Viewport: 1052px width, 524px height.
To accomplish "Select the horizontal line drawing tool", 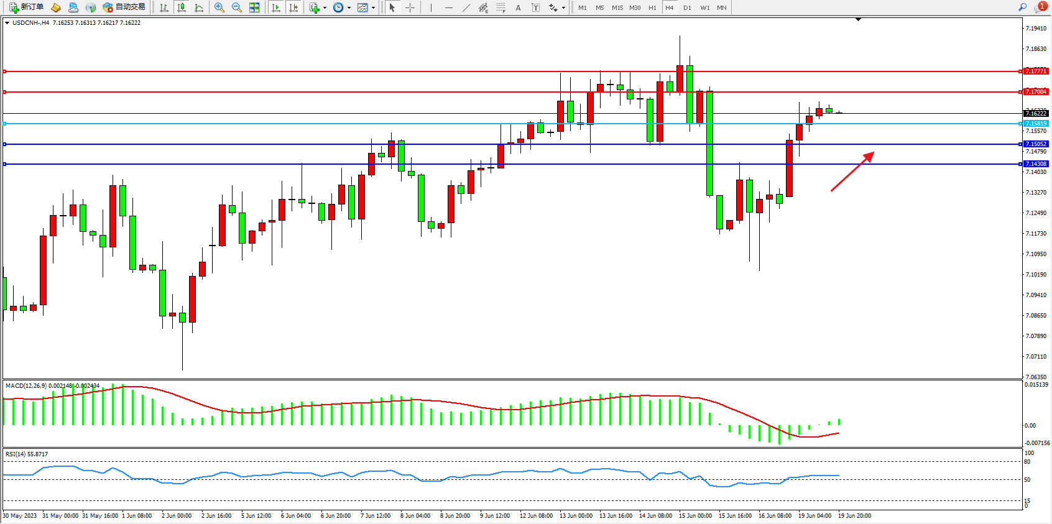I will [448, 7].
